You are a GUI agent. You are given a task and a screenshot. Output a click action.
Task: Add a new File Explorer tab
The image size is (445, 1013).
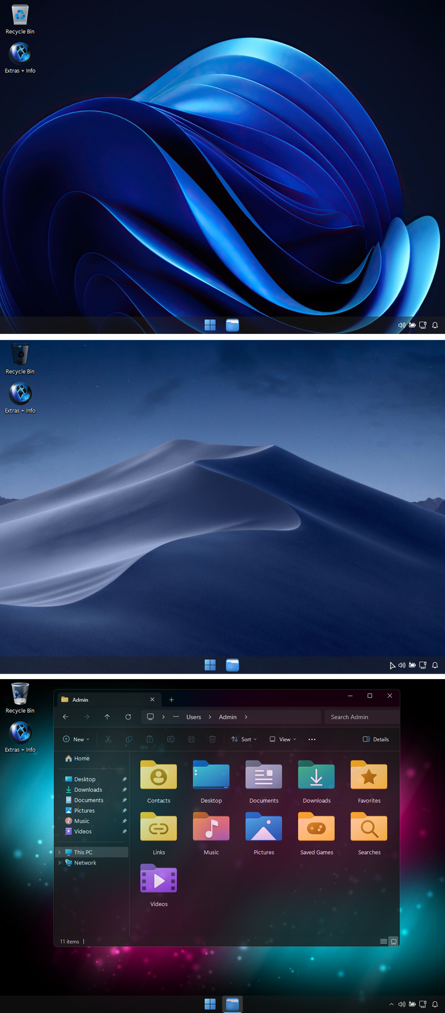(171, 700)
